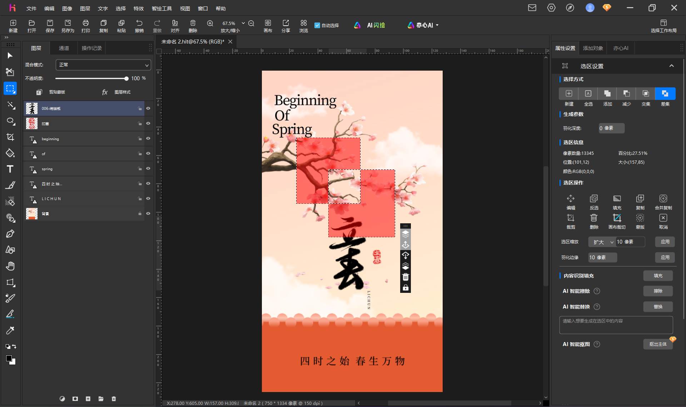Click the AI智能擦除 擦除 button
The height and width of the screenshot is (407, 686).
[x=658, y=291]
